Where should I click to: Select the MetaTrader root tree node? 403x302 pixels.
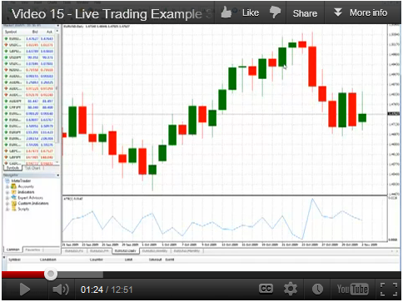point(21,181)
